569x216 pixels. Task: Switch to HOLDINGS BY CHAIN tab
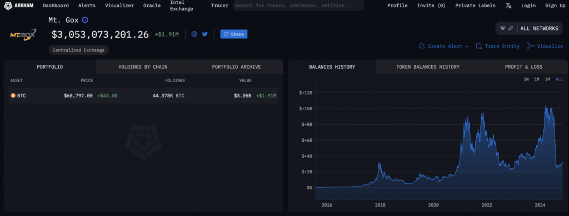click(143, 67)
